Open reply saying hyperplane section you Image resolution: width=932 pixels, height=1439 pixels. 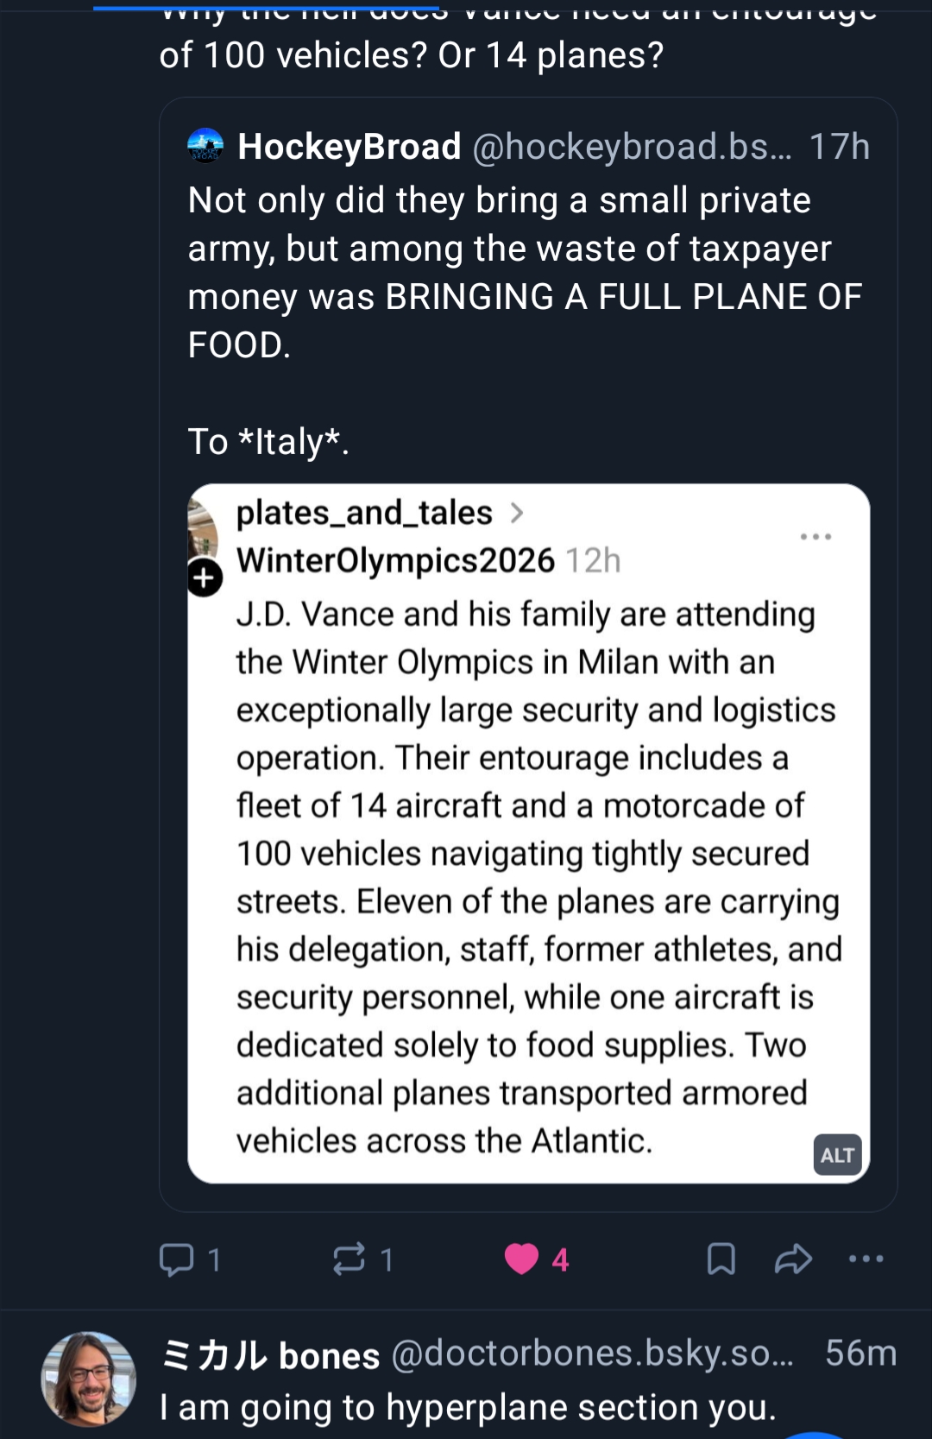(x=468, y=1407)
